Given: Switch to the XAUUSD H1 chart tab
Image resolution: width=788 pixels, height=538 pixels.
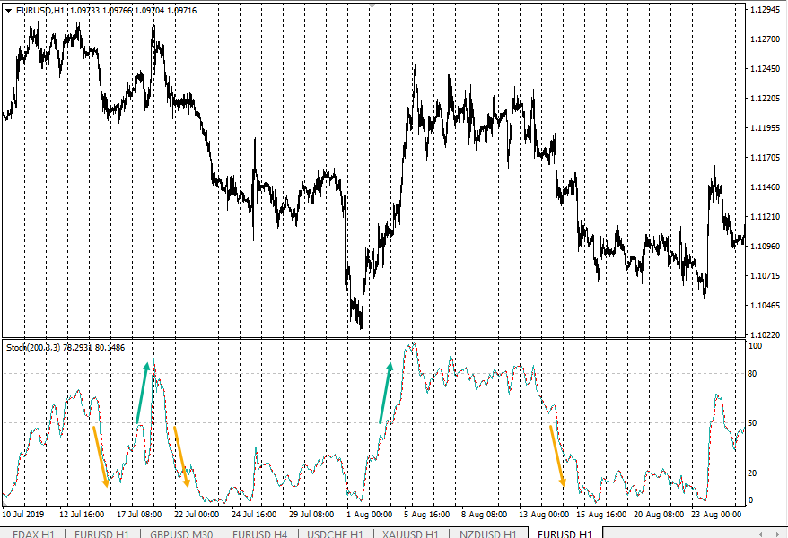Looking at the screenshot, I should pyautogui.click(x=410, y=534).
